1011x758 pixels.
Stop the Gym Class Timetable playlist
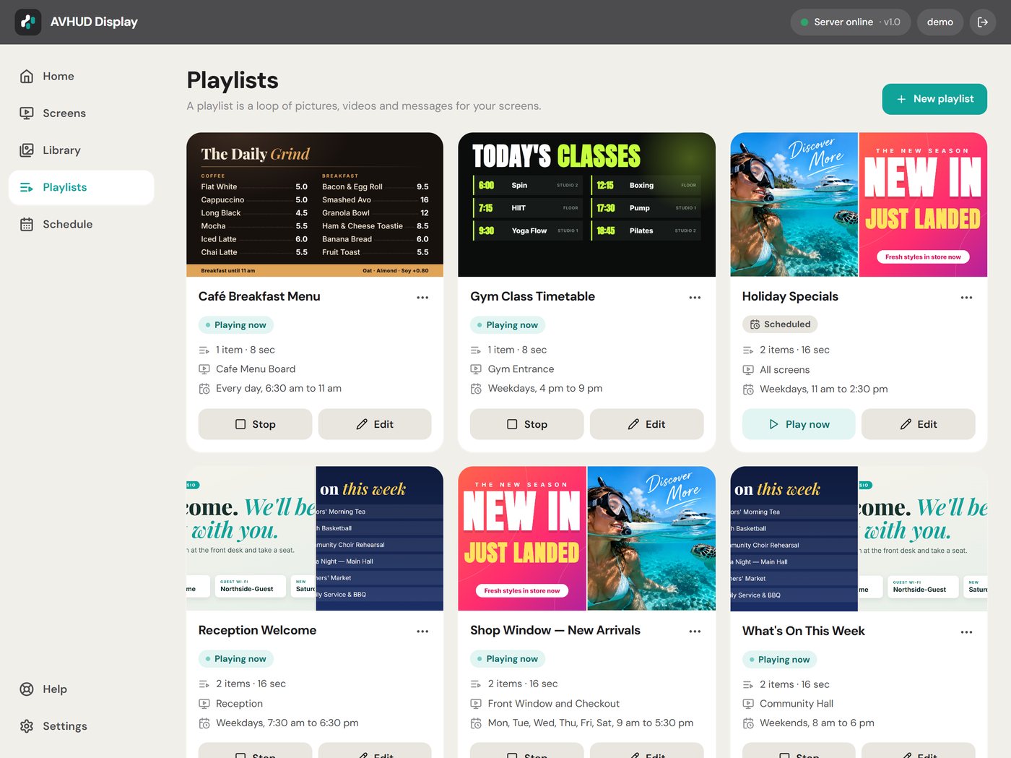pyautogui.click(x=526, y=424)
